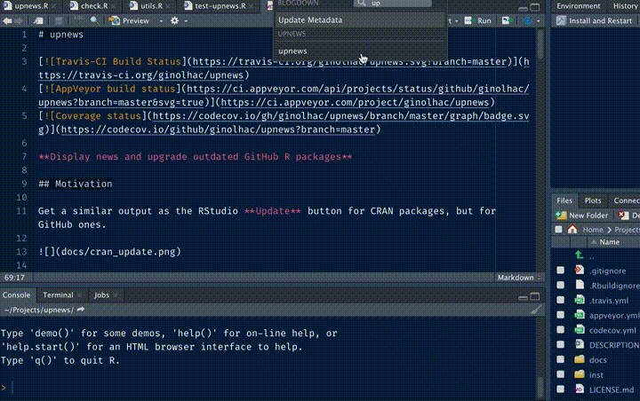Open dropdown next to blue arrows icon
Screen dimensions: 640x401
(x=539, y=20)
